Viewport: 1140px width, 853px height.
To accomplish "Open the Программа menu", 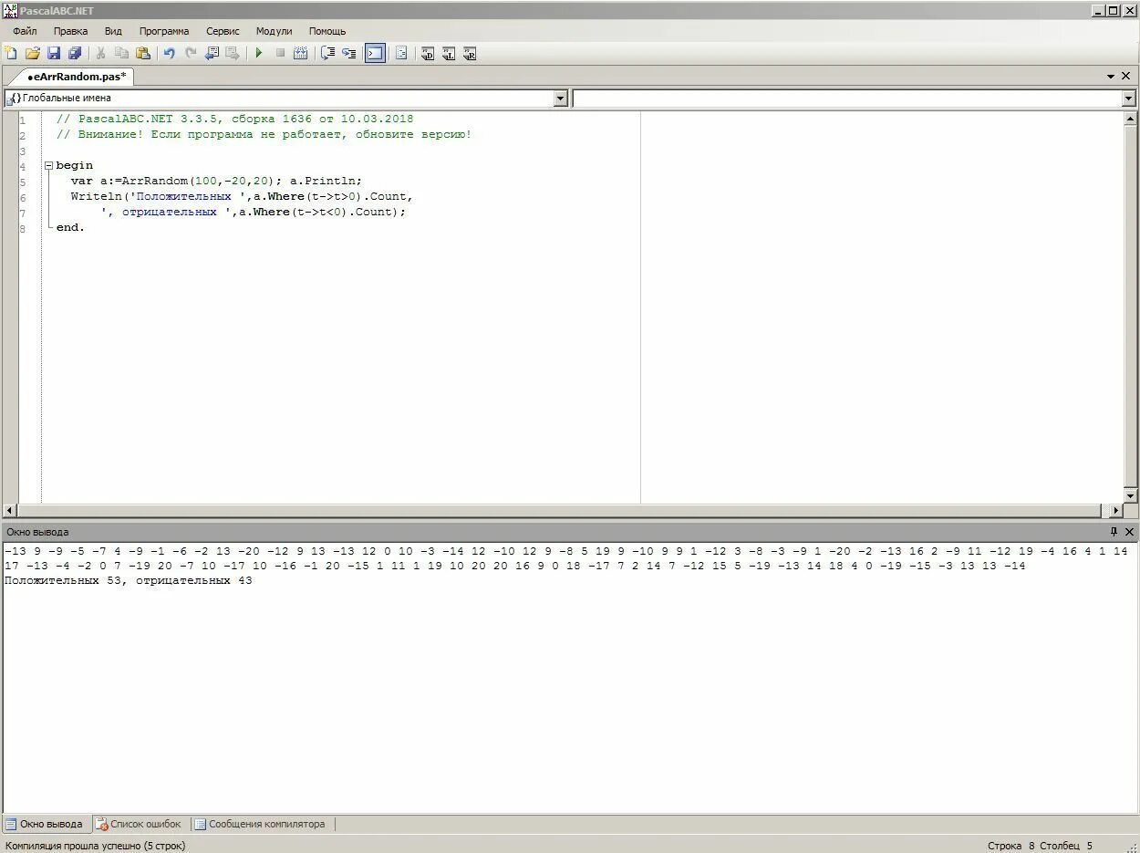I will click(164, 31).
